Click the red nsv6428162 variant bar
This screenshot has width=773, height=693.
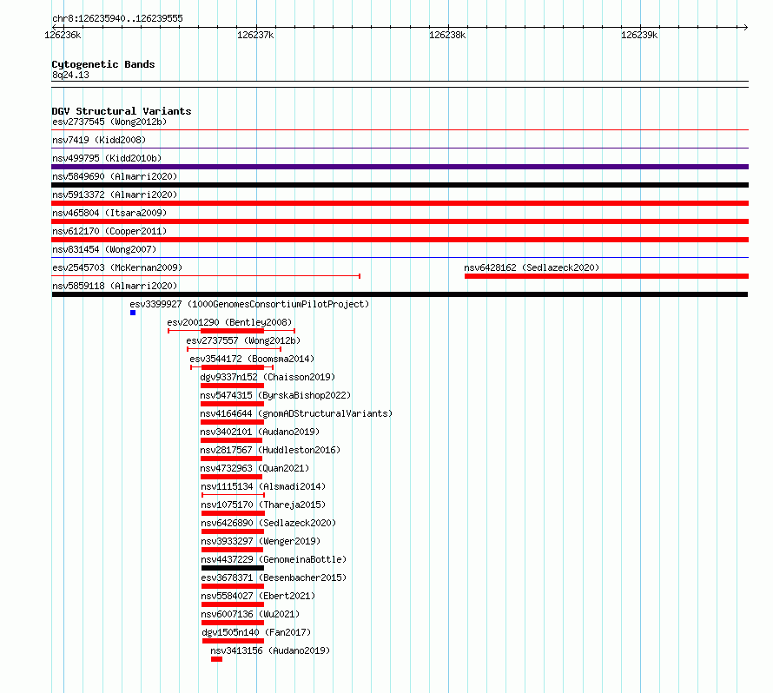(x=606, y=276)
